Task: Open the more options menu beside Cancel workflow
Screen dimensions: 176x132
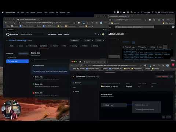Action: click(x=172, y=77)
